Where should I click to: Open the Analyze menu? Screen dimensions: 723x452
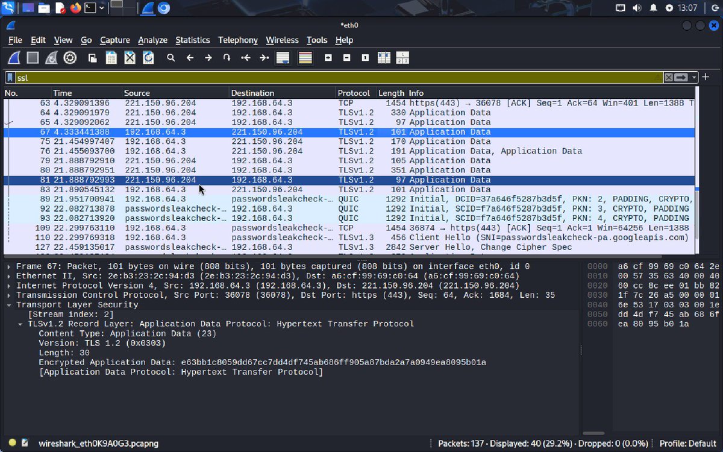click(152, 40)
